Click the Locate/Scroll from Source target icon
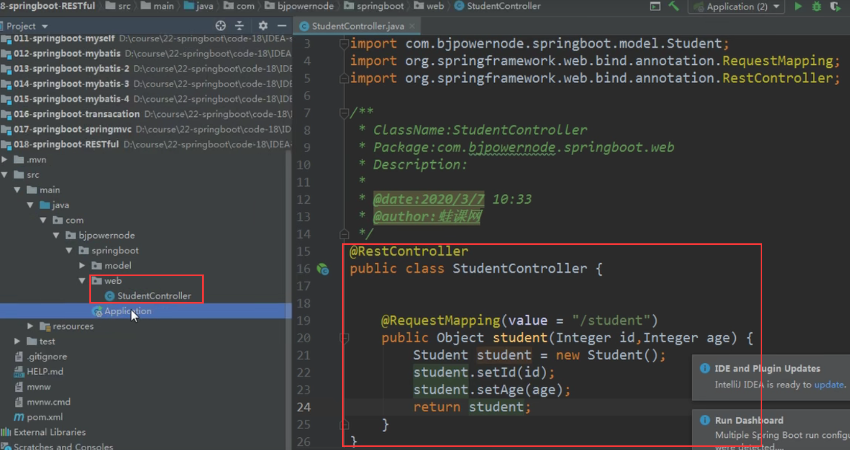The width and height of the screenshot is (850, 450). [x=221, y=26]
